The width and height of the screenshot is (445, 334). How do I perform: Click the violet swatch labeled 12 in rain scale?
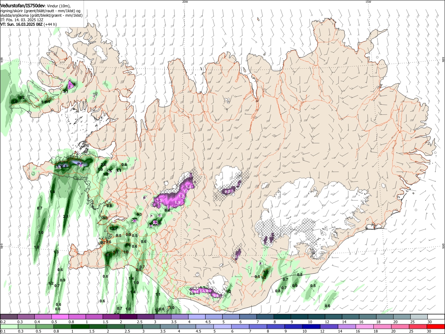click(x=329, y=327)
